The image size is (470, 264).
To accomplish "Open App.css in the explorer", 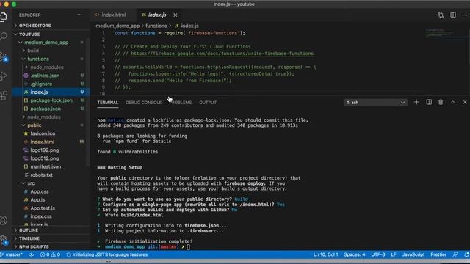I will tap(40, 191).
